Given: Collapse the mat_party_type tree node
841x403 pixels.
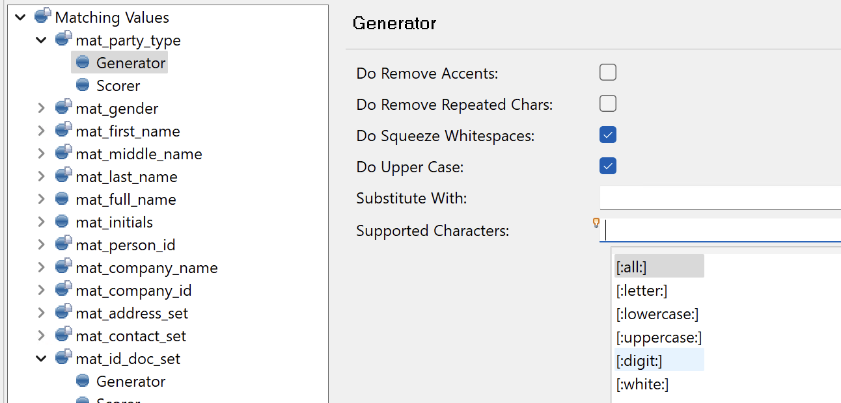Looking at the screenshot, I should pos(40,39).
